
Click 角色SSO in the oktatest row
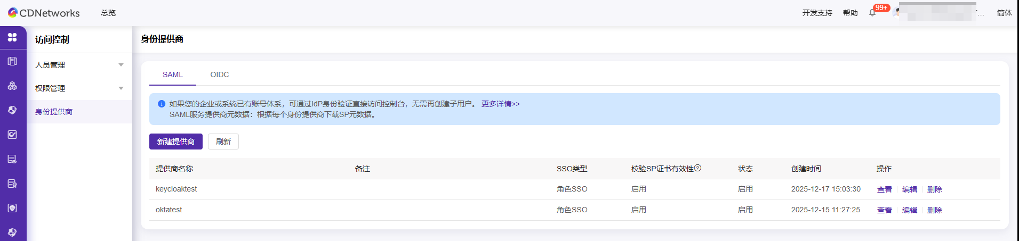[572, 210]
